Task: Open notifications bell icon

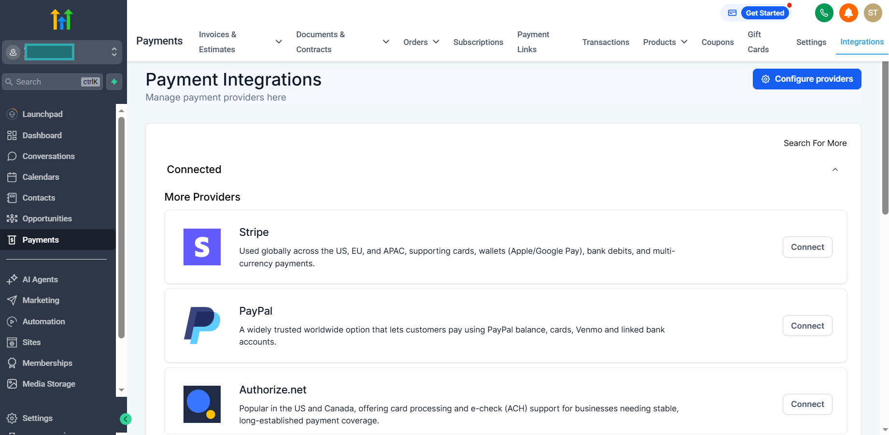Action: pyautogui.click(x=848, y=13)
